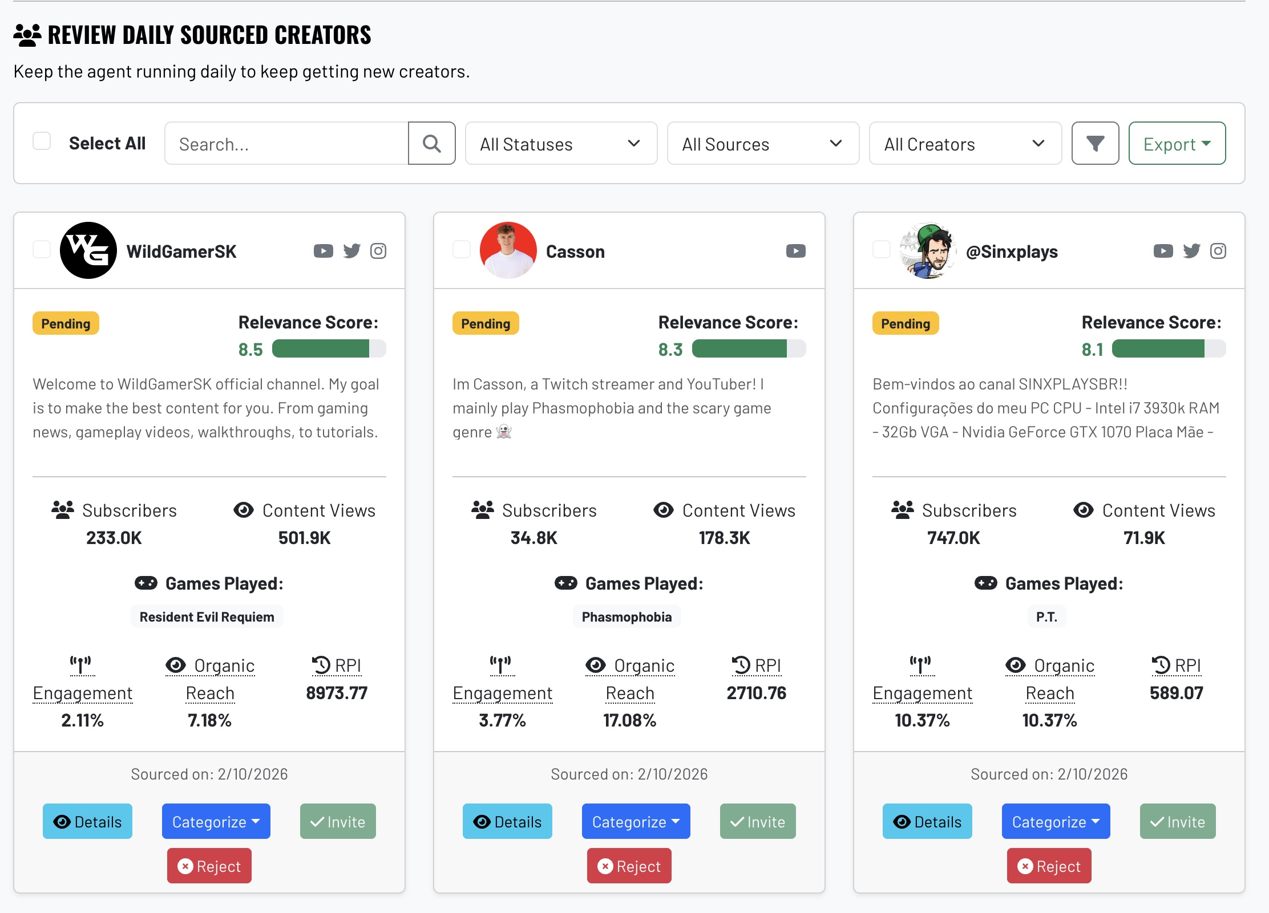Check the checkbox on Casson's card
The width and height of the screenshot is (1269, 913).
tap(461, 249)
